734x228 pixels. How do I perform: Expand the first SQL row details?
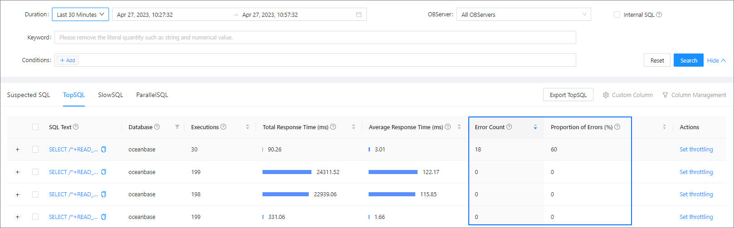18,150
